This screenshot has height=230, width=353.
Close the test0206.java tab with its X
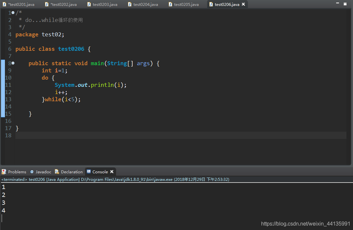click(243, 4)
